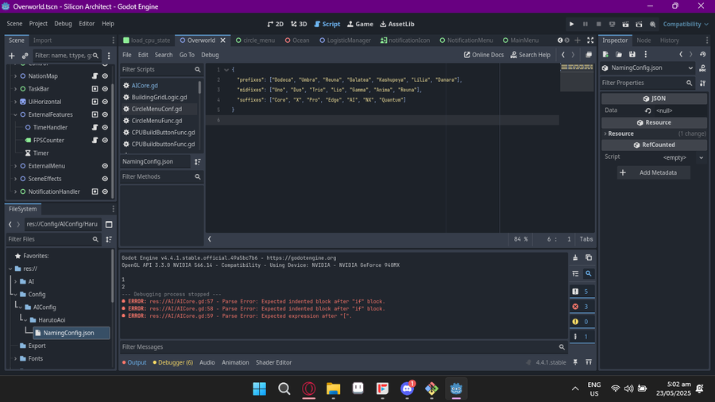
Task: Open File Explorer from taskbar
Action: [334, 388]
